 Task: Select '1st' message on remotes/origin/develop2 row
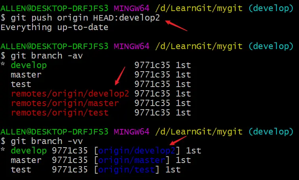pos(183,94)
